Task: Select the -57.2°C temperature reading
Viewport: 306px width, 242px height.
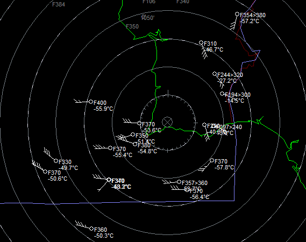Action: [x=250, y=21]
